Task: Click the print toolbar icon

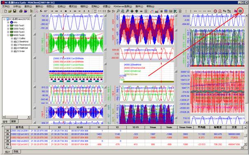Action: pyautogui.click(x=21, y=11)
